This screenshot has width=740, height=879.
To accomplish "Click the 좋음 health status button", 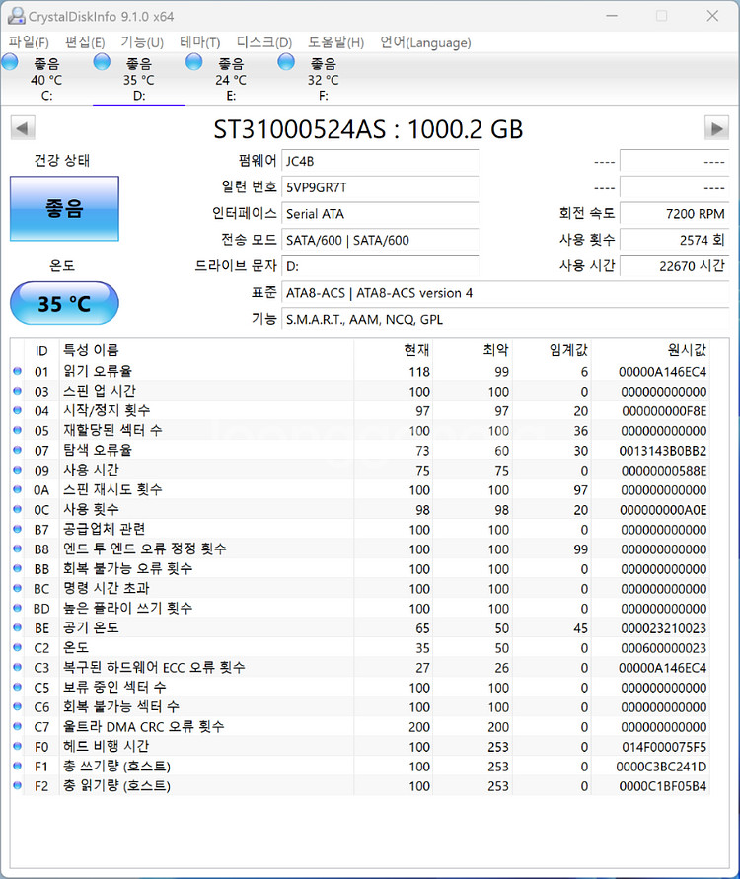I will [64, 208].
